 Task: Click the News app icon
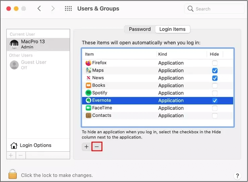point(88,78)
